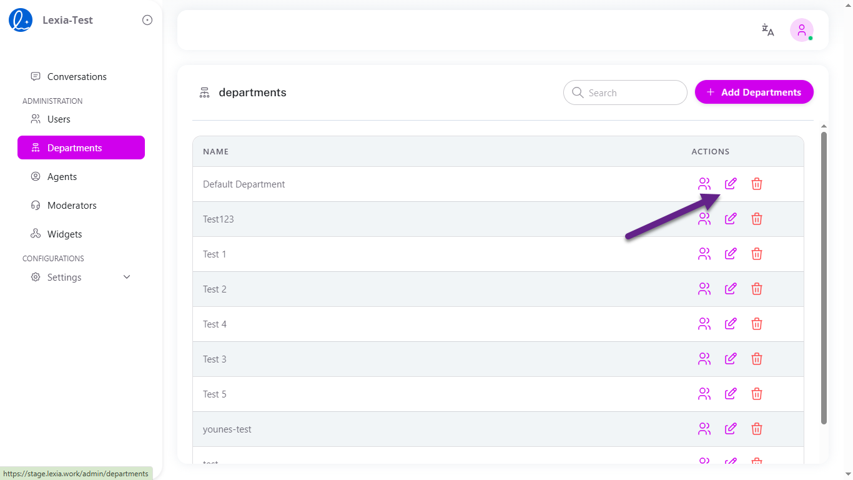The width and height of the screenshot is (853, 480).
Task: Click trash icon in Test 4 row
Action: click(x=757, y=324)
